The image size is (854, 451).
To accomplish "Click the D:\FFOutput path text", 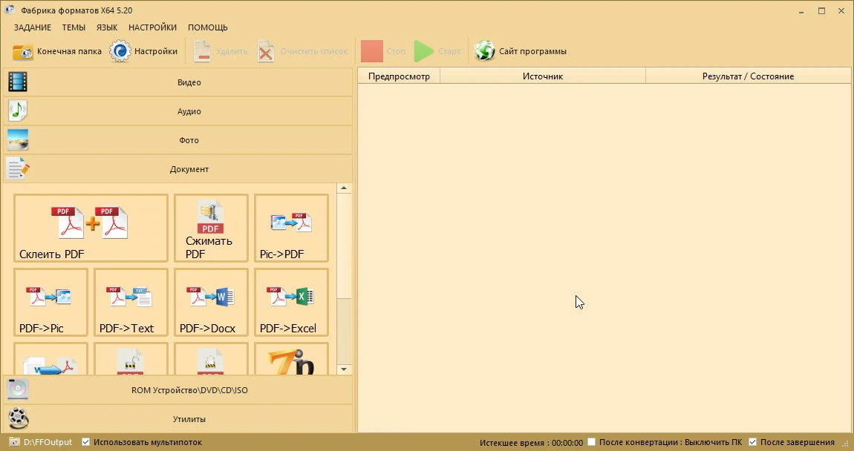I will (48, 442).
